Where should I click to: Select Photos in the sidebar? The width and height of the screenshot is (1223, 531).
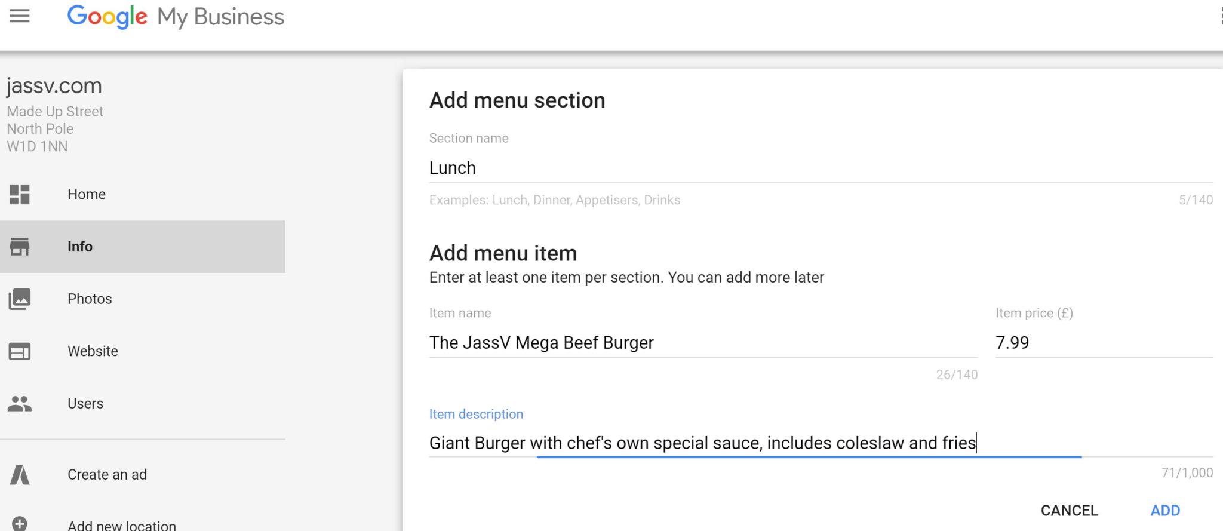click(90, 299)
